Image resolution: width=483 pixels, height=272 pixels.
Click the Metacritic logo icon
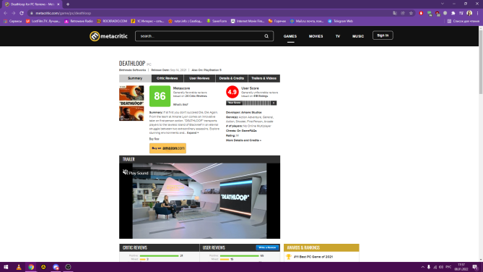tap(95, 36)
